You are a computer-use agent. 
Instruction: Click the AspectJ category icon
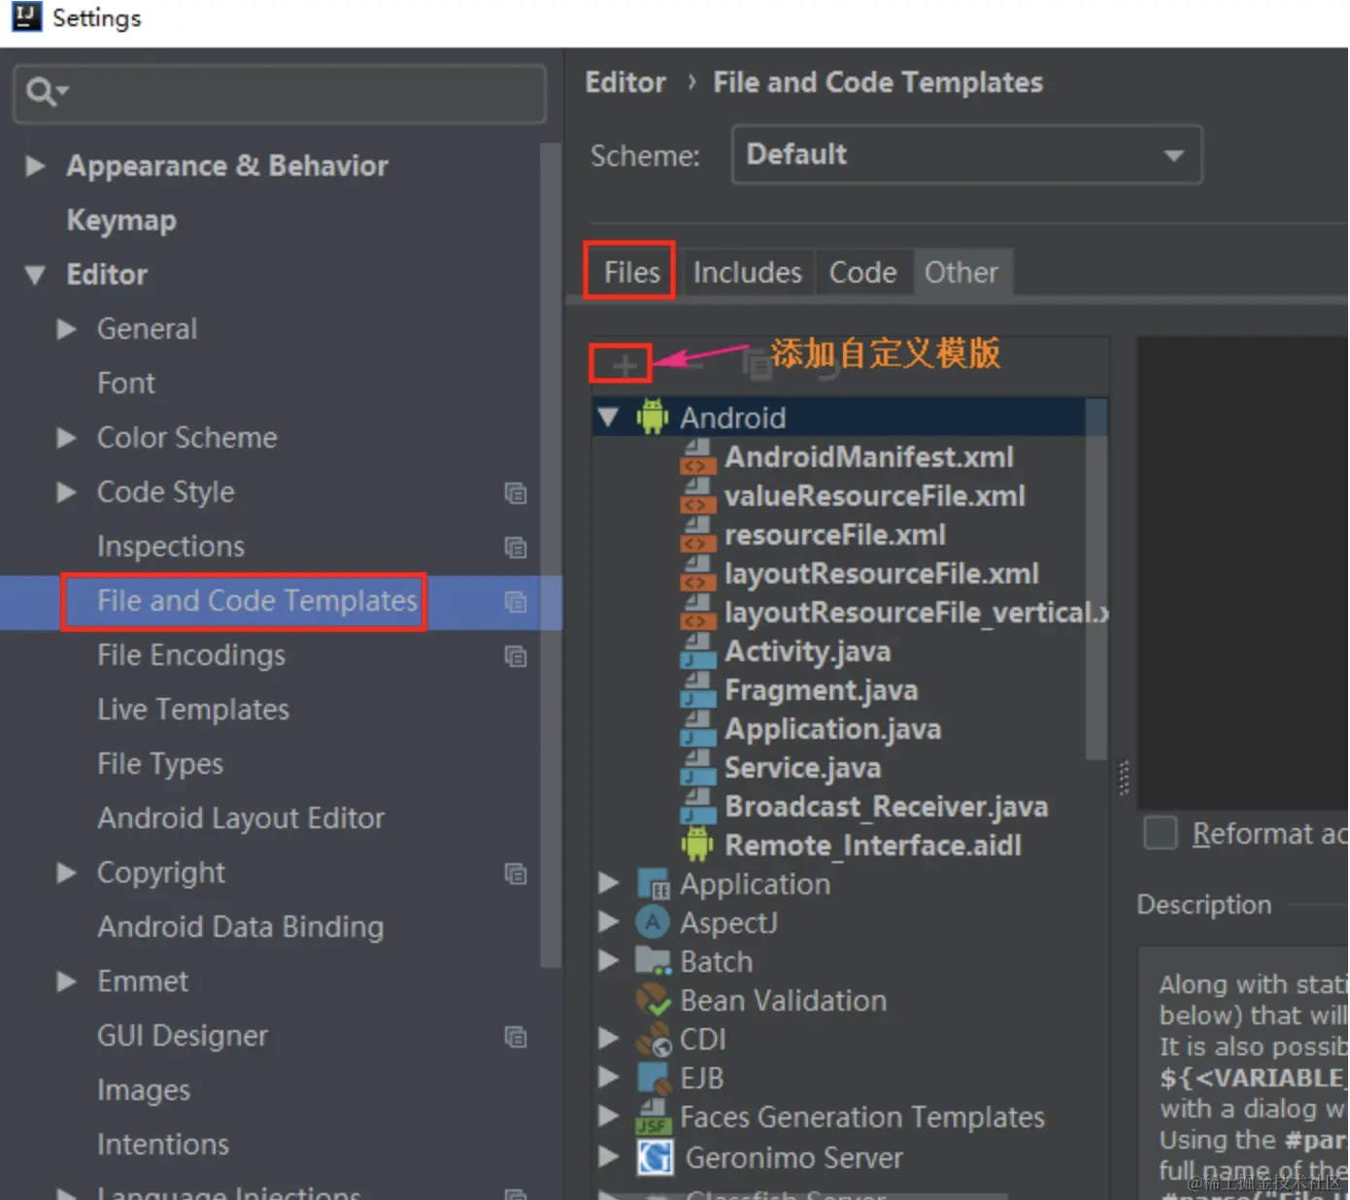[653, 922]
